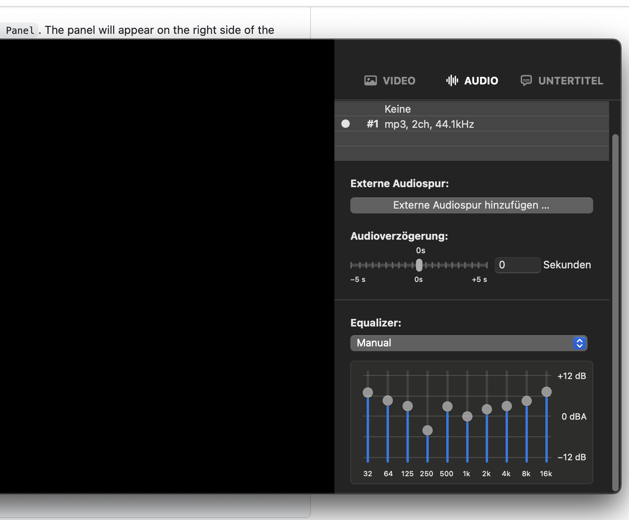
Task: Click Externe Audiospur hinzufügen button
Action: [471, 205]
